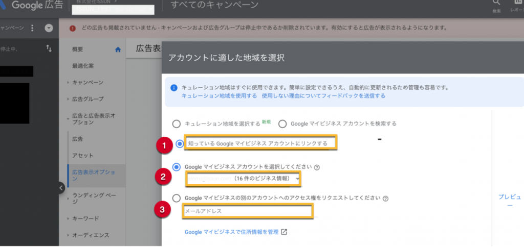Click すべてのキャンペーン header title
Viewport: 524px width, 247px height.
click(214, 5)
